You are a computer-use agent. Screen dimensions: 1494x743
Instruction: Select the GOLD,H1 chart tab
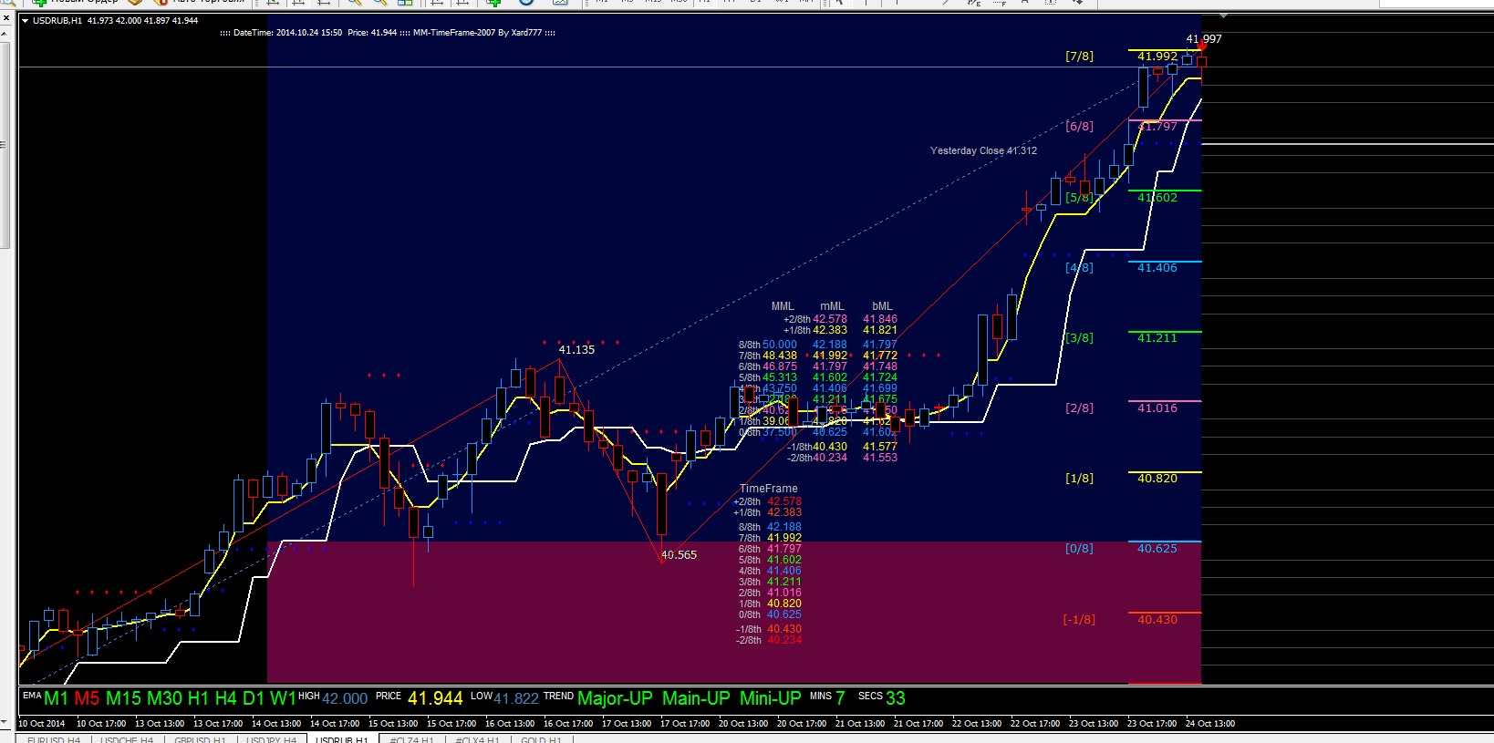[x=542, y=739]
